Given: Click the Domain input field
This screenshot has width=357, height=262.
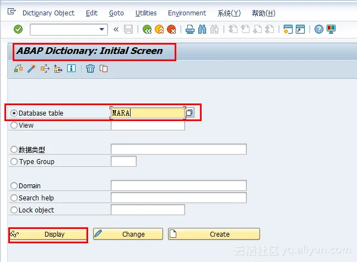Looking at the screenshot, I should (x=178, y=185).
